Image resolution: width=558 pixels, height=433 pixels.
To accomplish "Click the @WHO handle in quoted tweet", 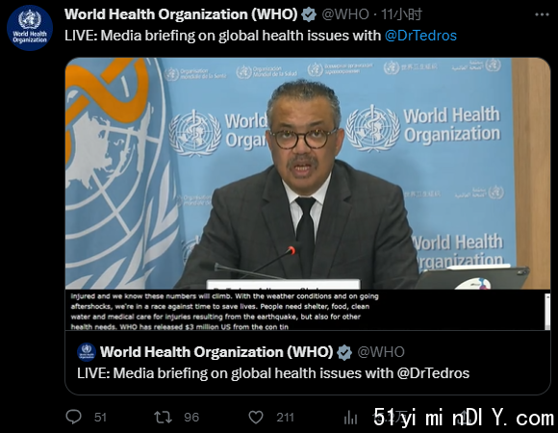I will [x=381, y=352].
